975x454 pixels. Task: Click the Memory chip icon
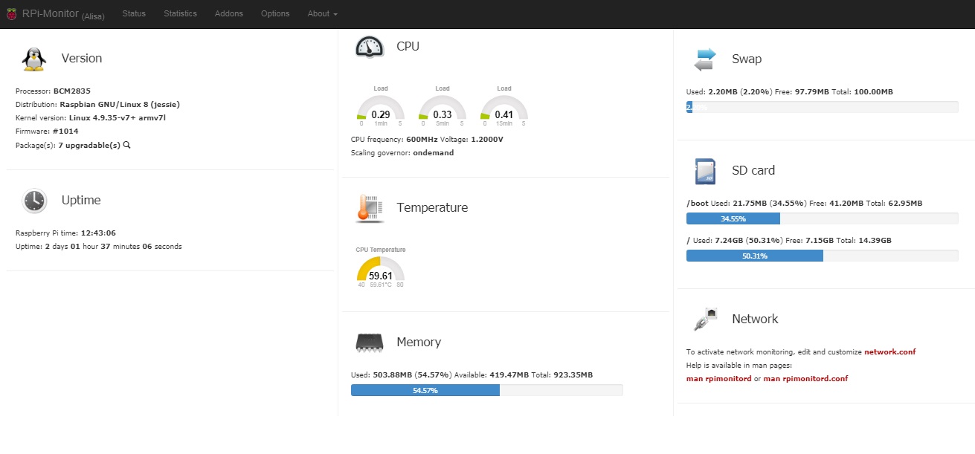click(x=370, y=343)
